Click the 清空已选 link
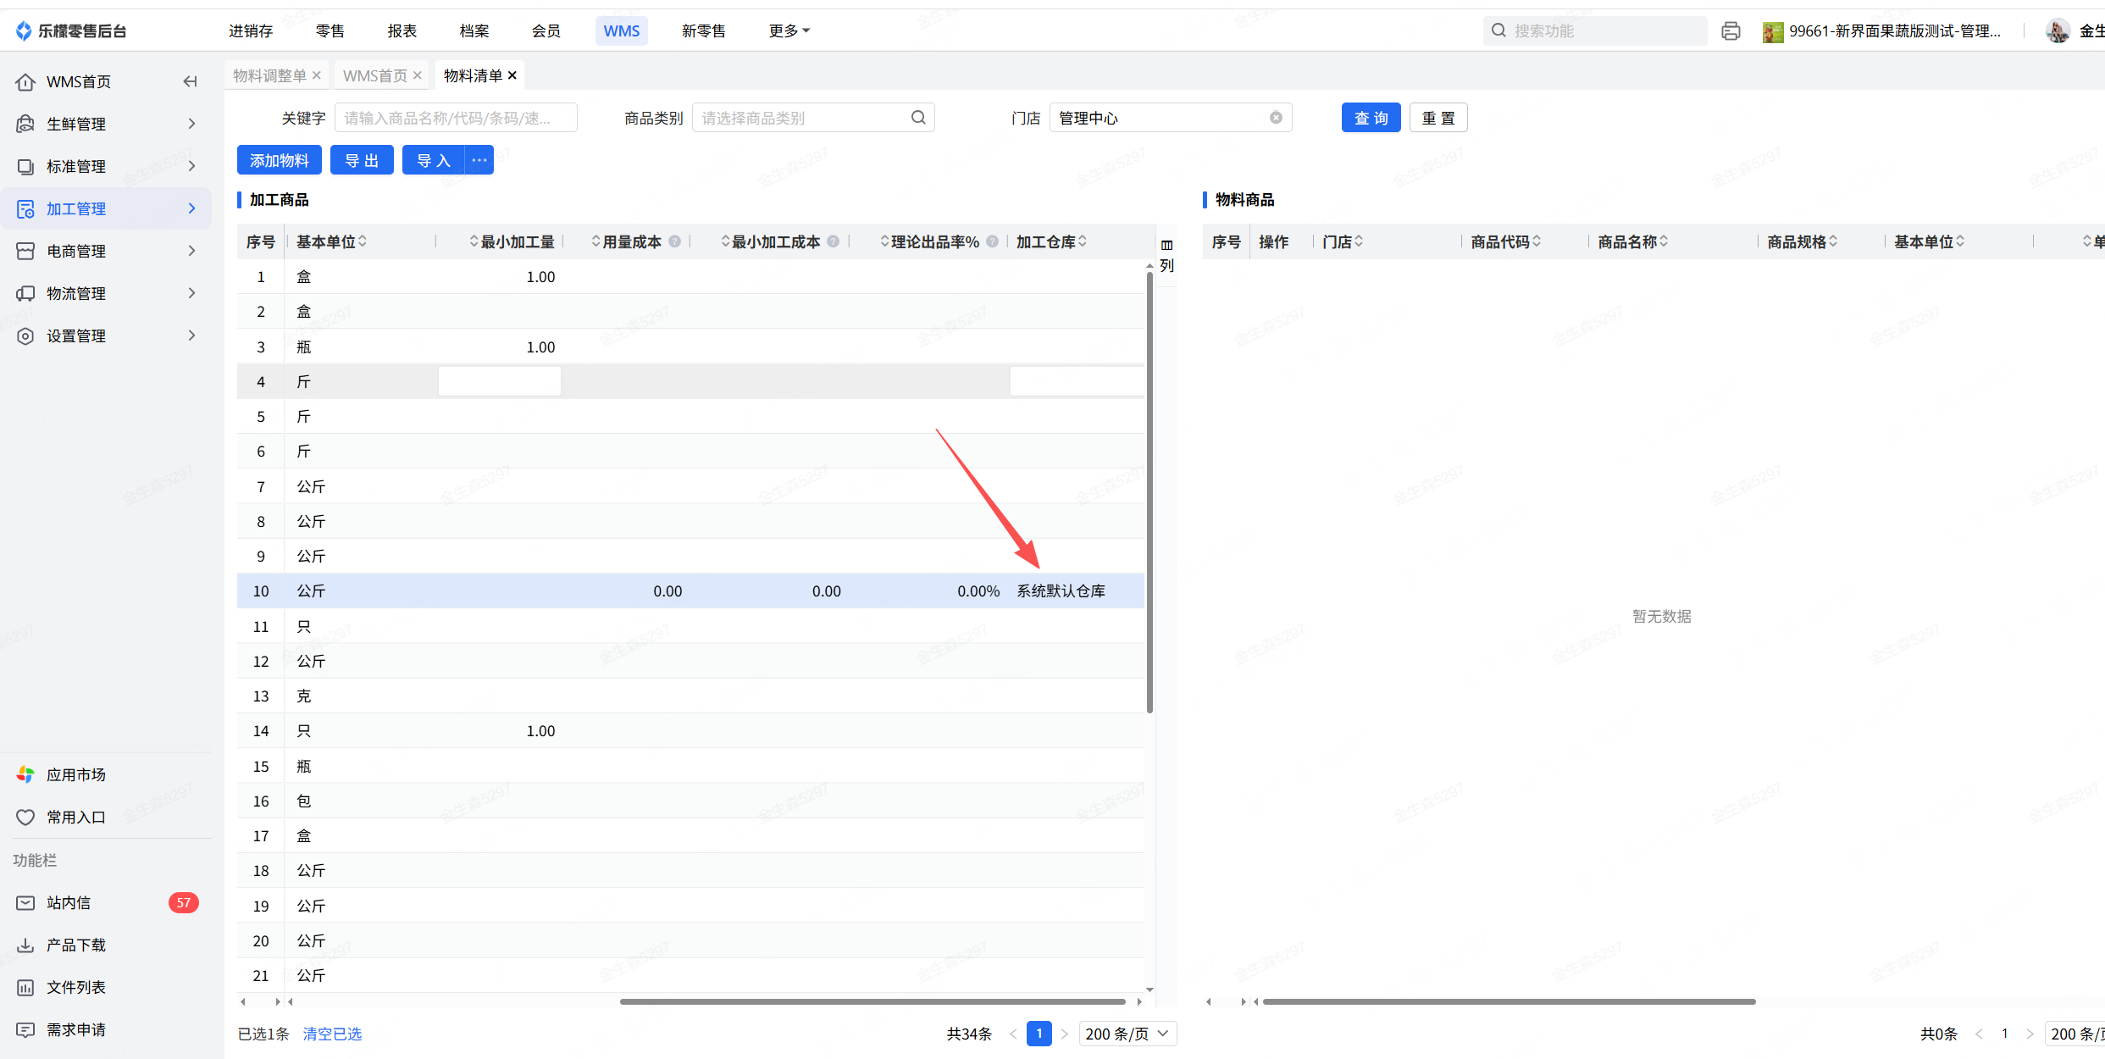2105x1059 pixels. (332, 1034)
